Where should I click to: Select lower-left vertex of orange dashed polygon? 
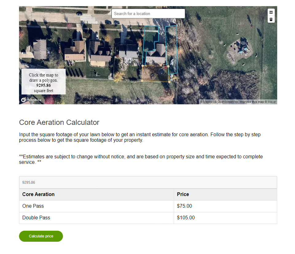tap(142, 81)
